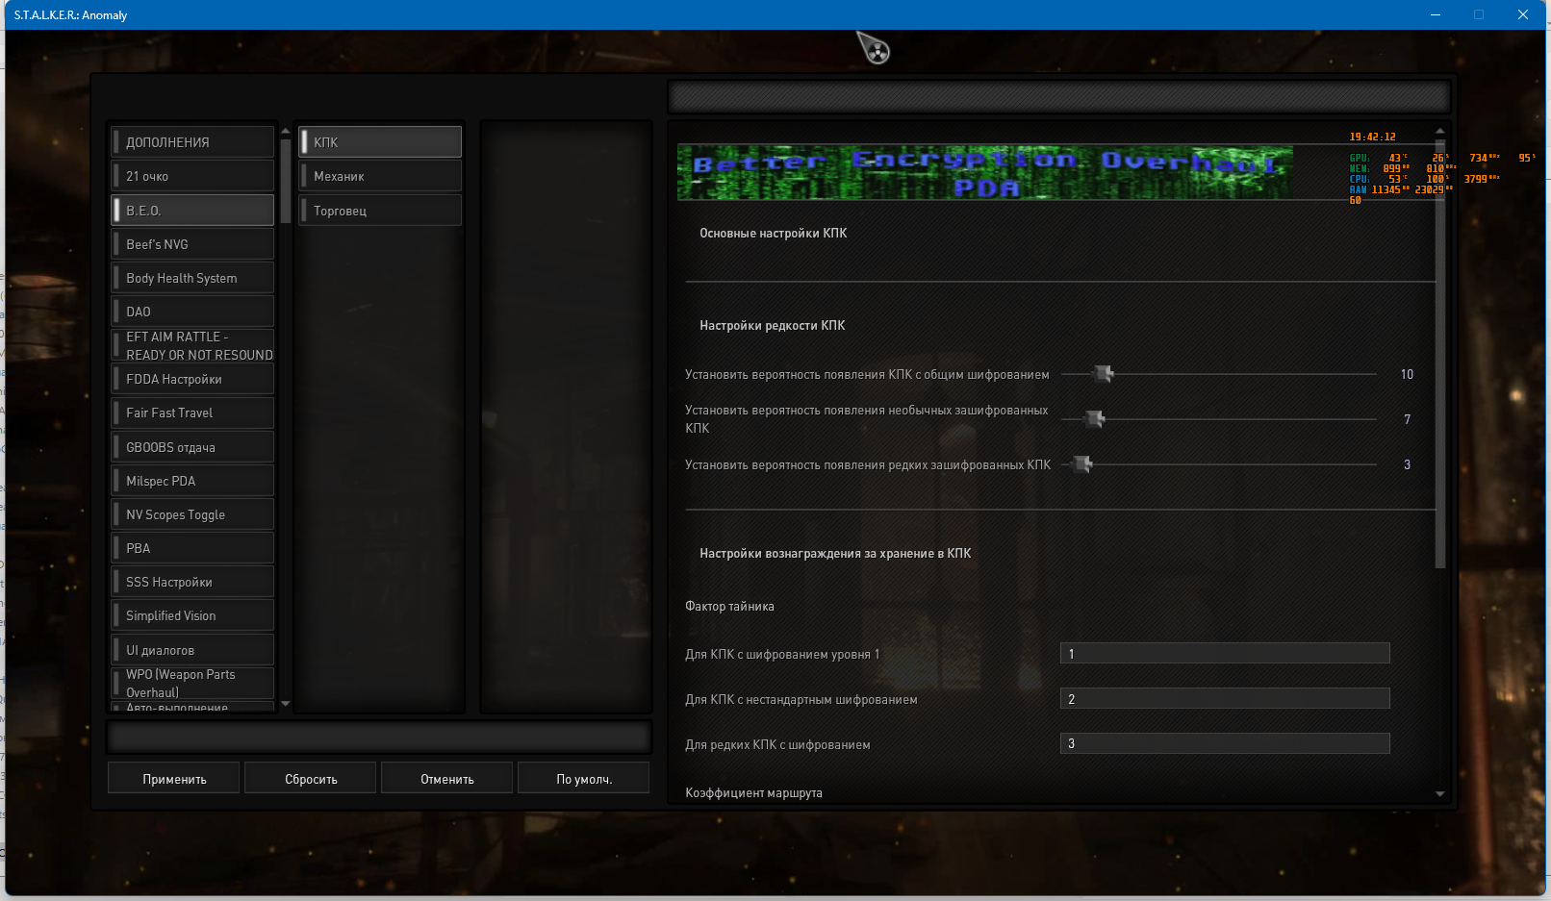Focus the редких КПК с шифрованием field
Image resolution: width=1551 pixels, height=901 pixels.
[x=1225, y=743]
